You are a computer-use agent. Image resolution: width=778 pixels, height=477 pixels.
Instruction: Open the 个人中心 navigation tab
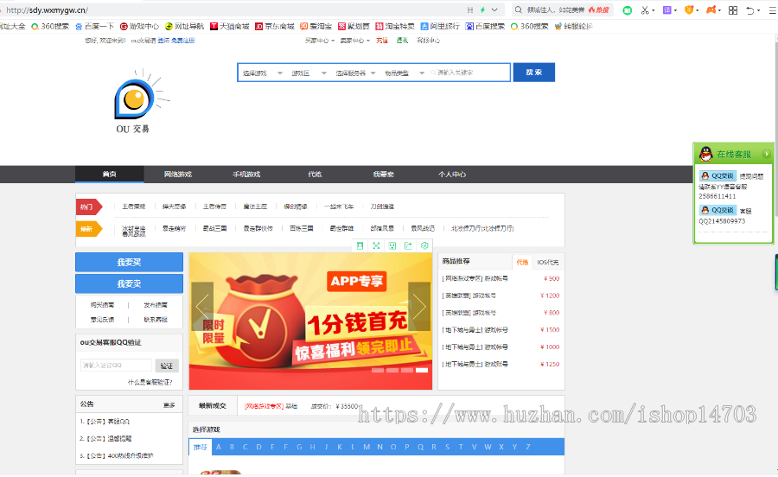pyautogui.click(x=452, y=174)
